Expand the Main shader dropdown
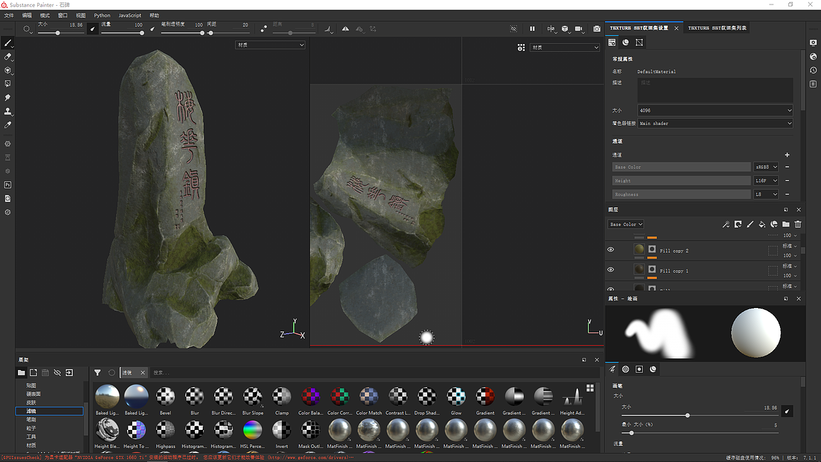This screenshot has height=462, width=821. point(715,123)
